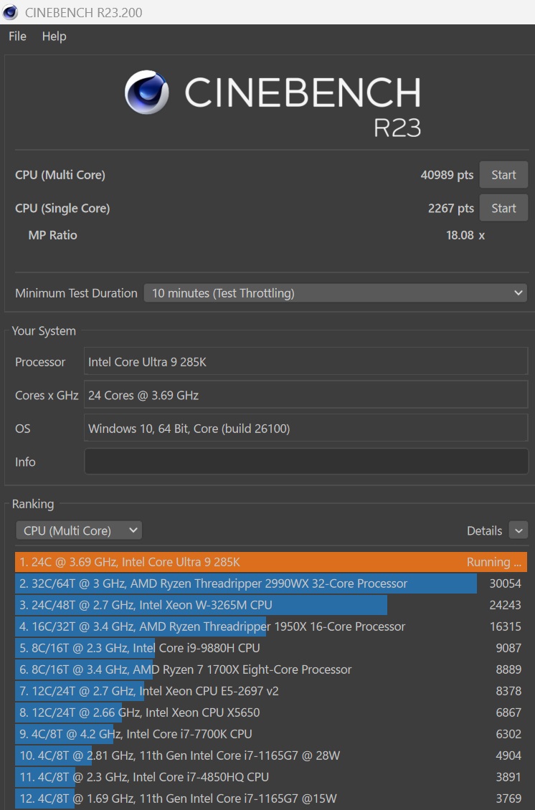
Task: Click the empty Info input field
Action: tap(306, 462)
